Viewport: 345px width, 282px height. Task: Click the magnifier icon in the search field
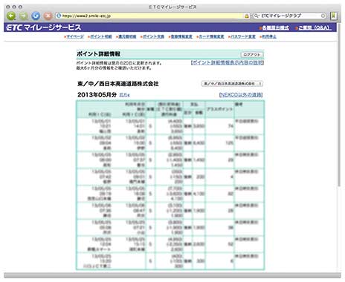tap(256, 16)
